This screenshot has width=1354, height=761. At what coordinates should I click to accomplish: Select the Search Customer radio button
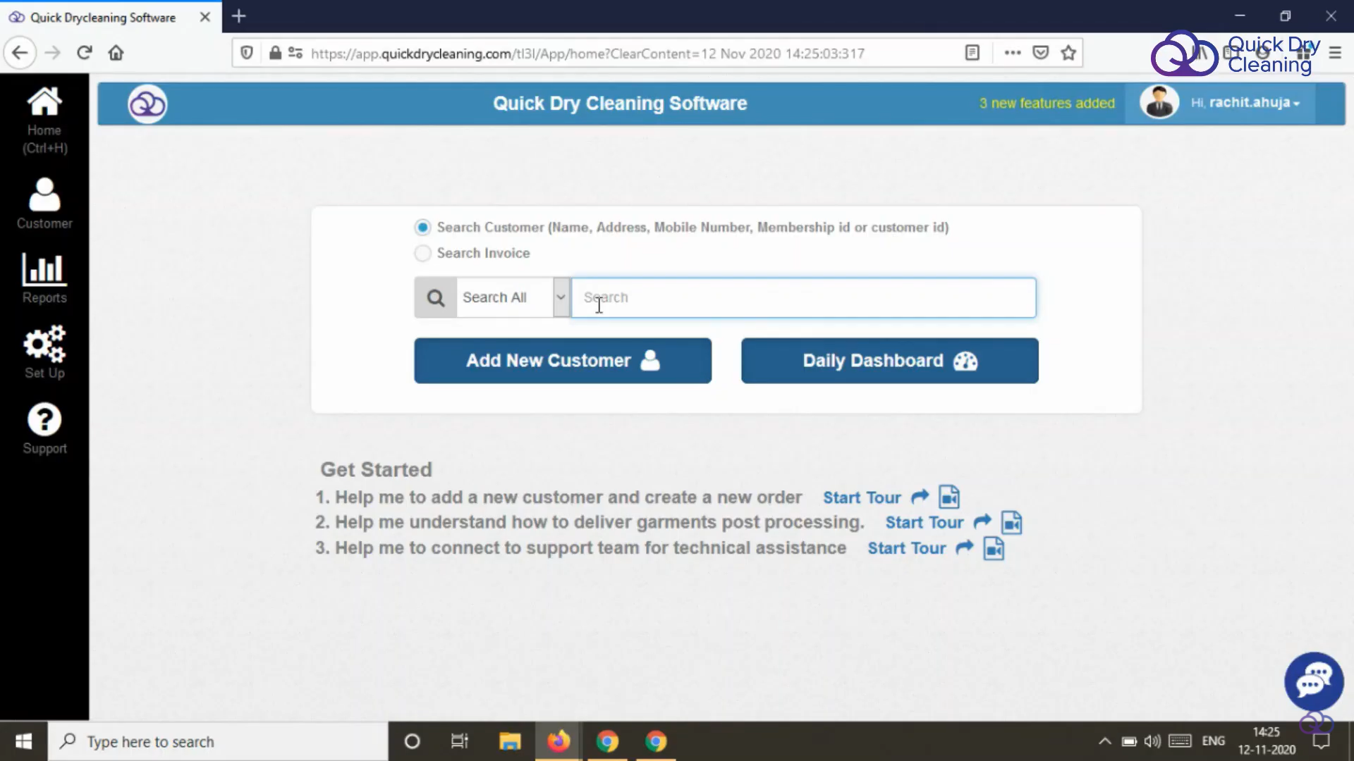pos(422,227)
